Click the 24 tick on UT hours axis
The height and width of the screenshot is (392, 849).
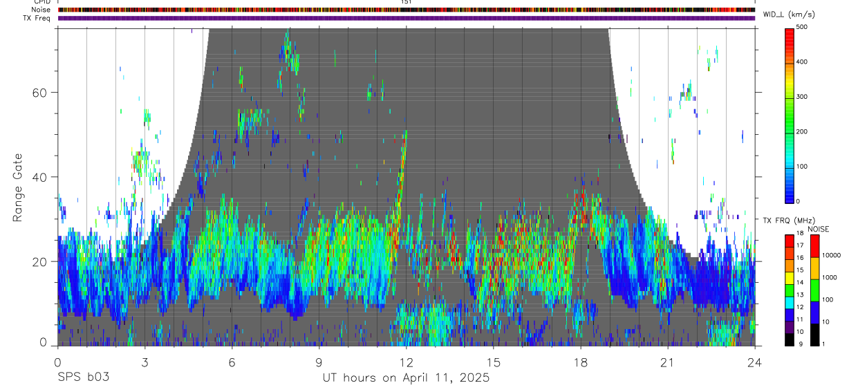[x=755, y=362]
